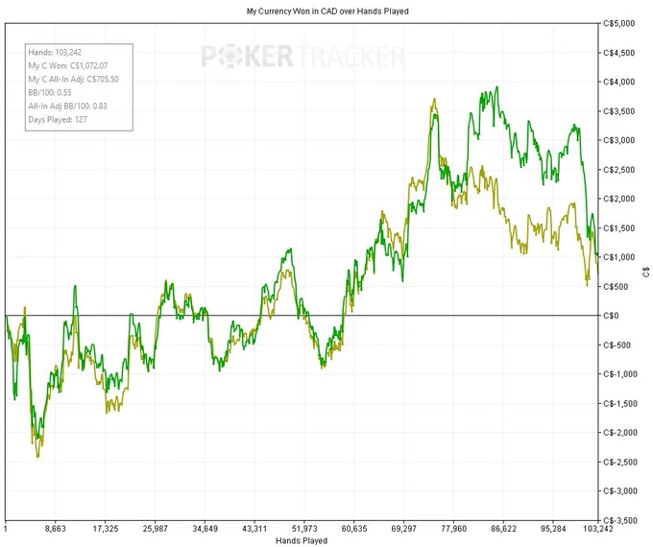Click the C$4,500 y-axis label
This screenshot has height=547, width=653.
coord(618,53)
